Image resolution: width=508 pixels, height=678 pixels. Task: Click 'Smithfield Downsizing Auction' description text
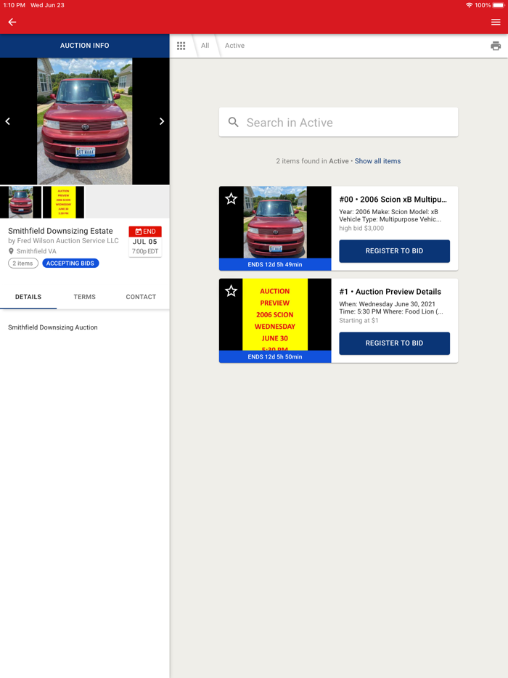53,327
